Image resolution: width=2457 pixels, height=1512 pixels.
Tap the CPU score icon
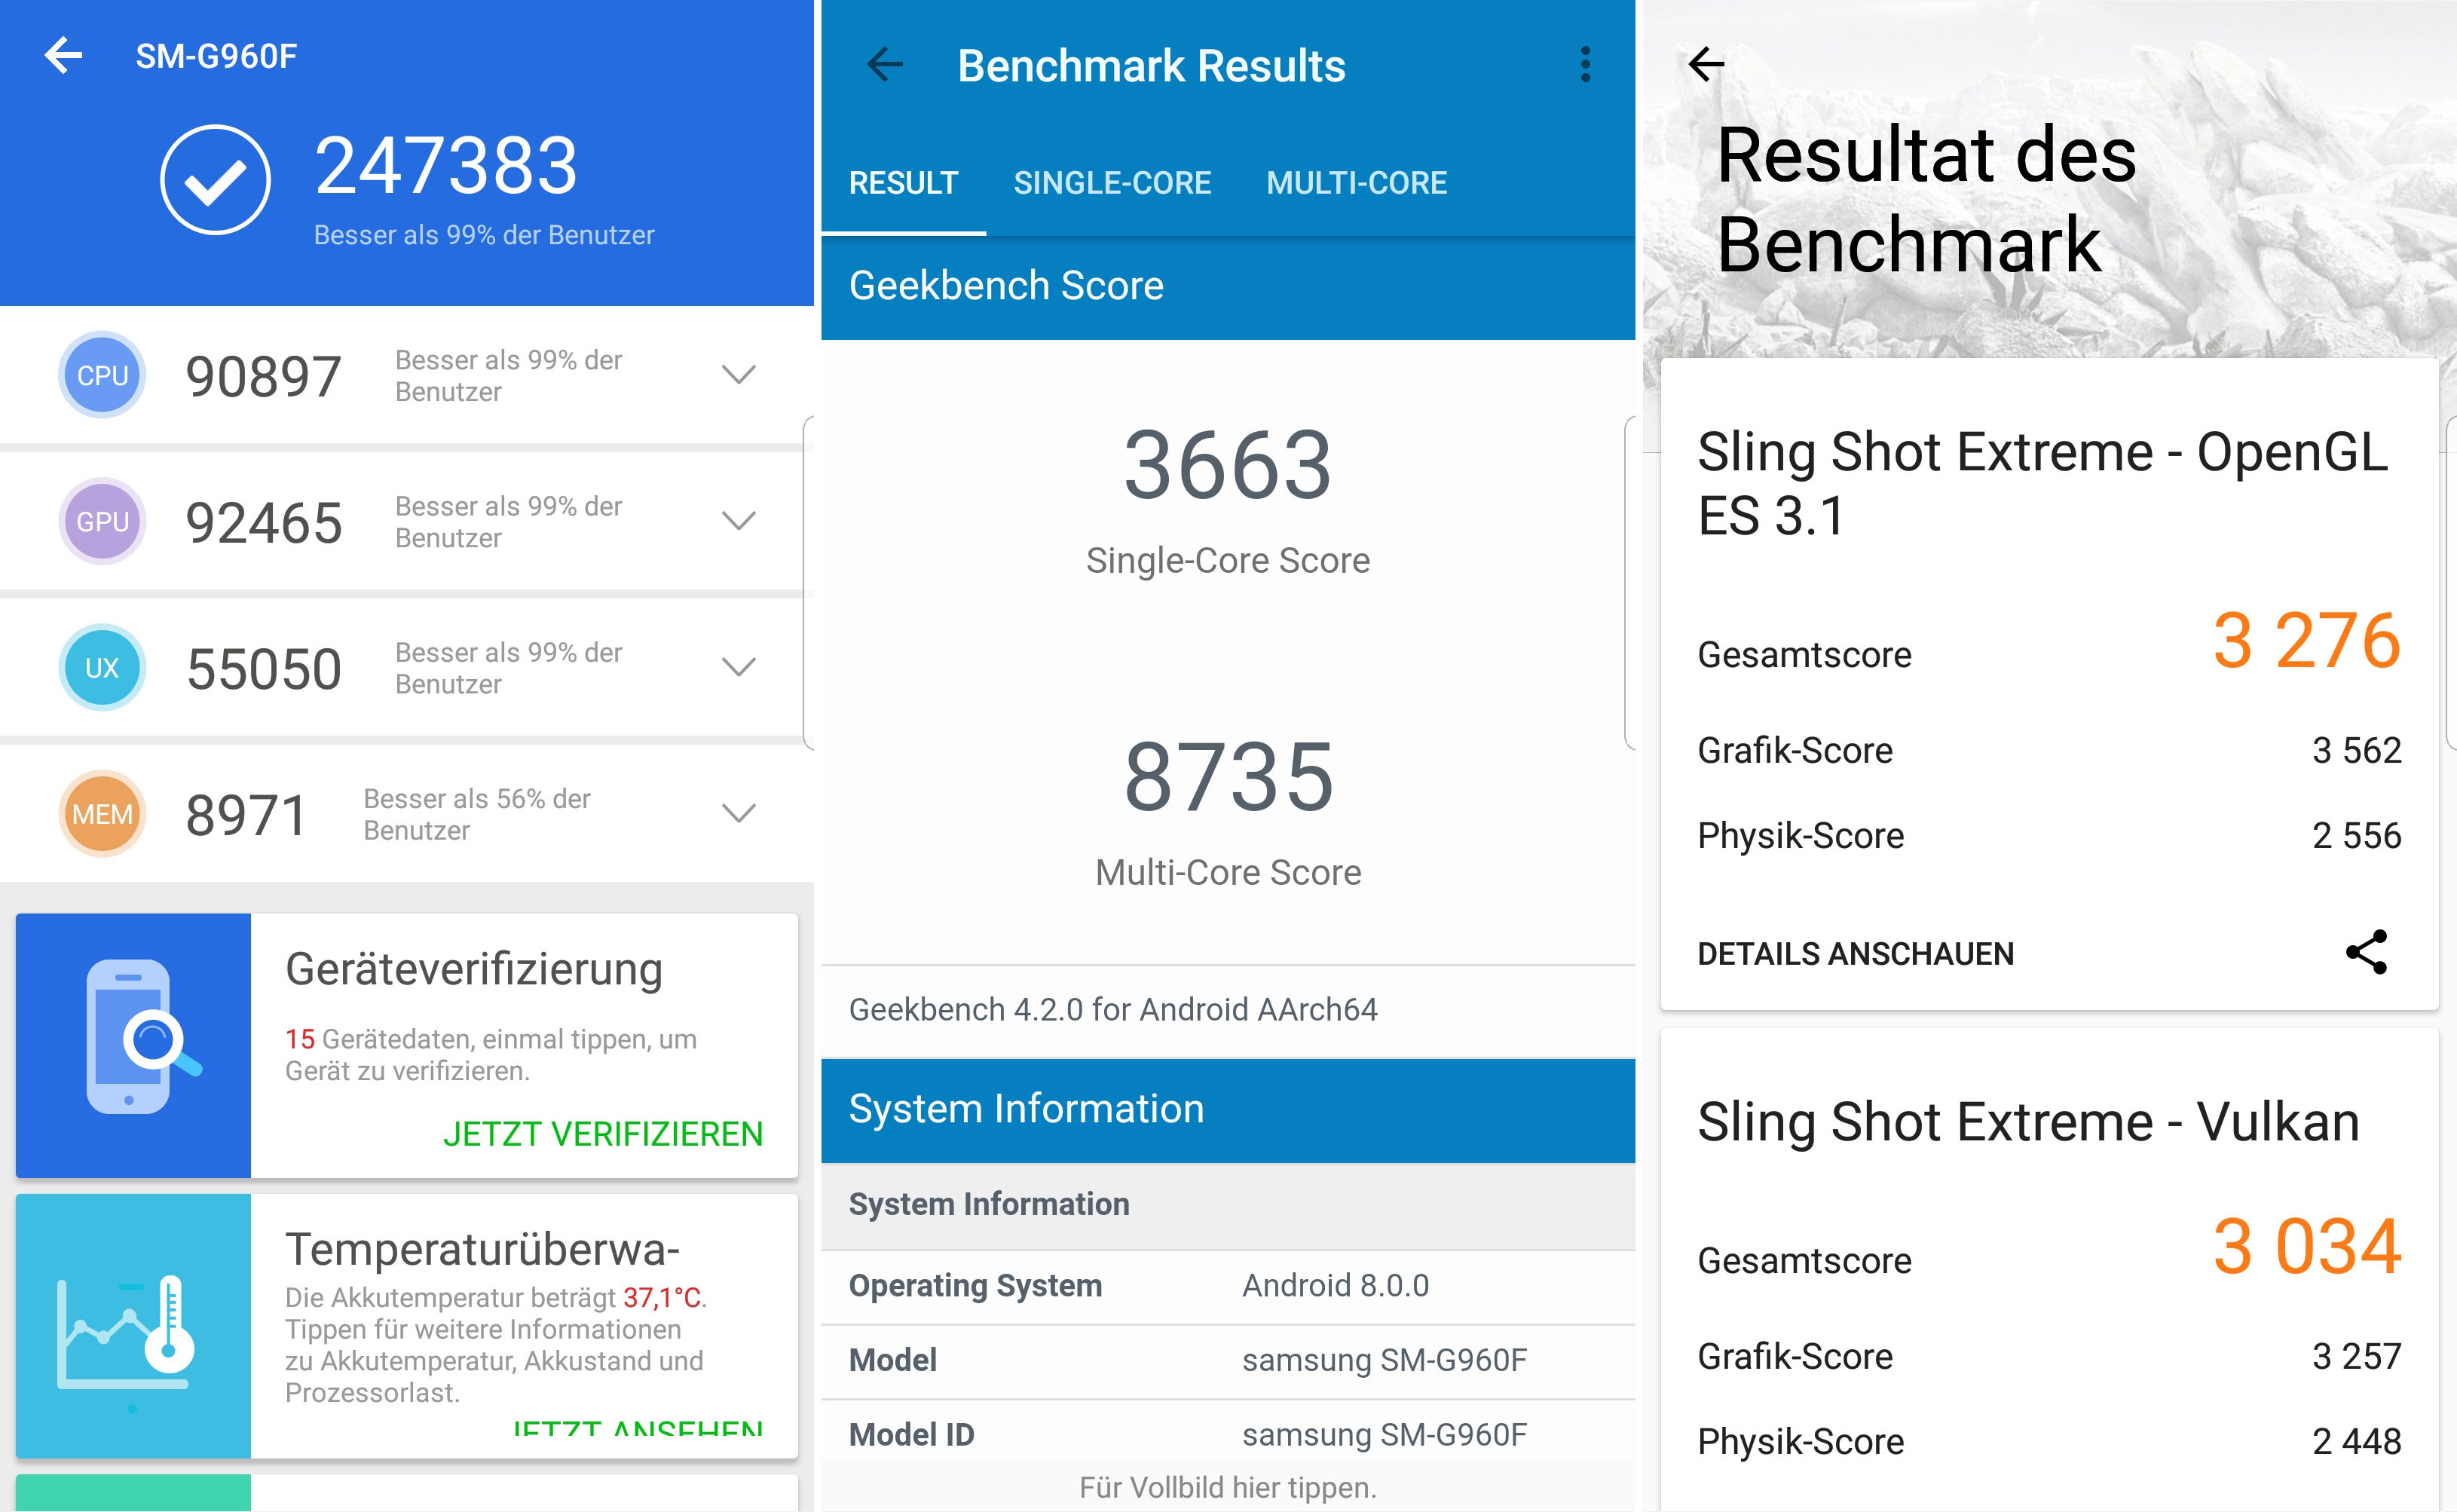pyautogui.click(x=102, y=375)
